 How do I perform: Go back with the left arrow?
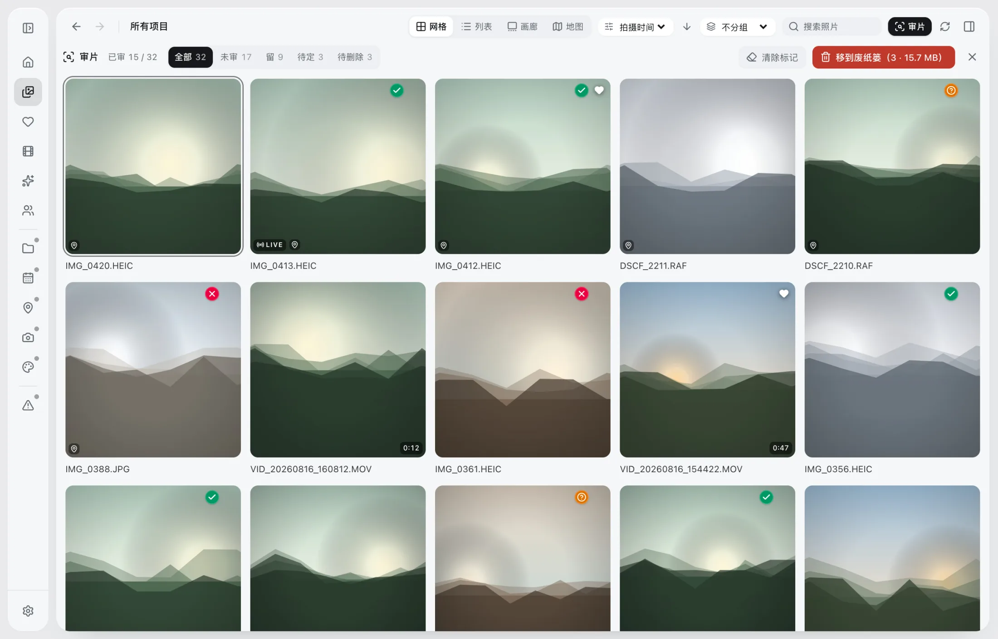(76, 26)
